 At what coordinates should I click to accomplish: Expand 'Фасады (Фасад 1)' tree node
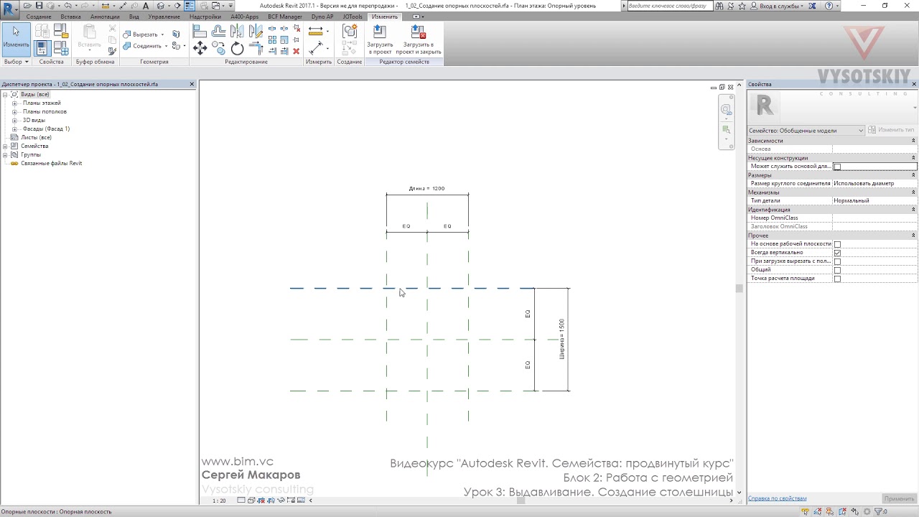click(14, 129)
